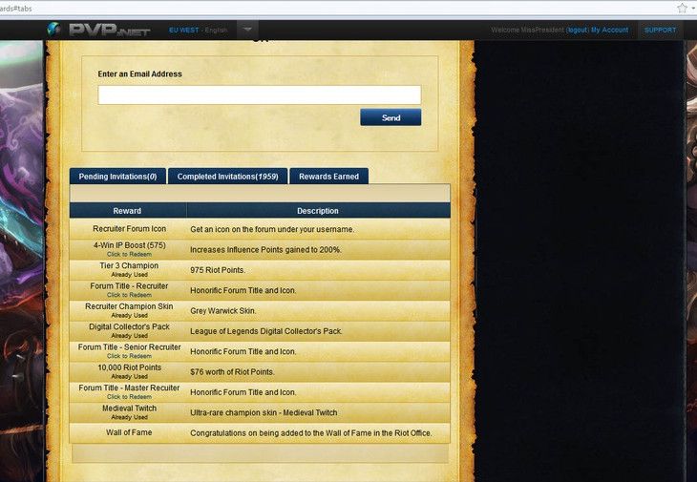Redeem Forum Title - Master Recuiter reward
697x482 pixels.
tap(129, 397)
